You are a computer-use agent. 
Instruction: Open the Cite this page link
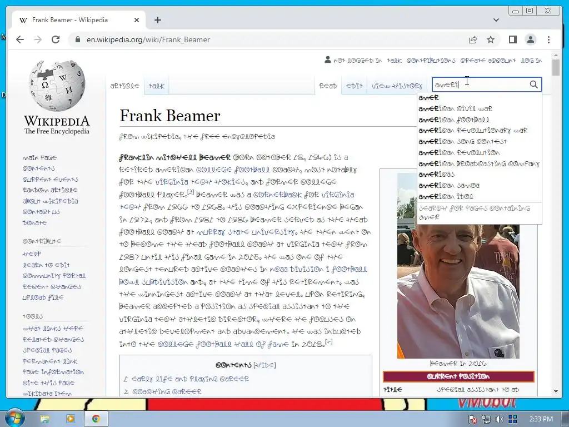point(49,383)
